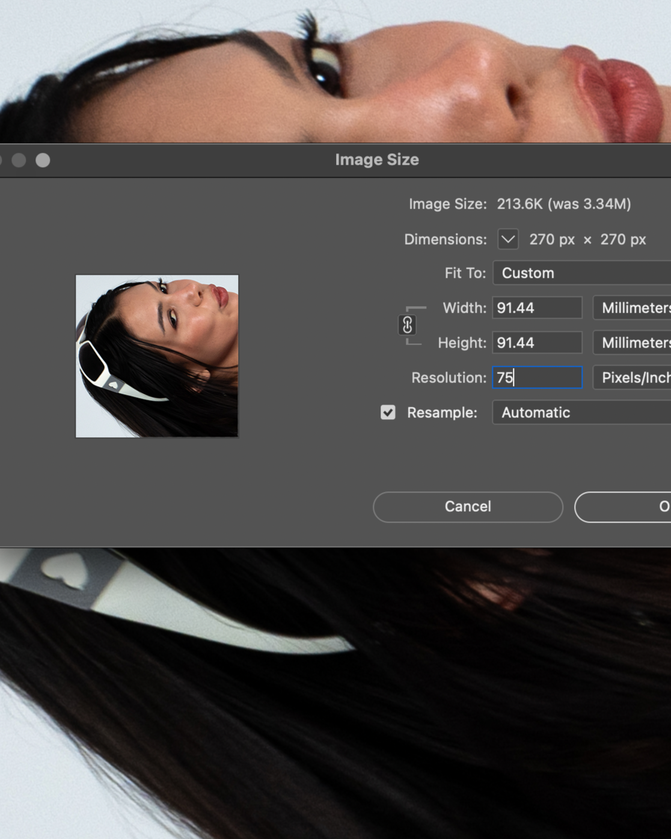Click the image preview thumbnail
This screenshot has height=839, width=671.
tap(157, 356)
